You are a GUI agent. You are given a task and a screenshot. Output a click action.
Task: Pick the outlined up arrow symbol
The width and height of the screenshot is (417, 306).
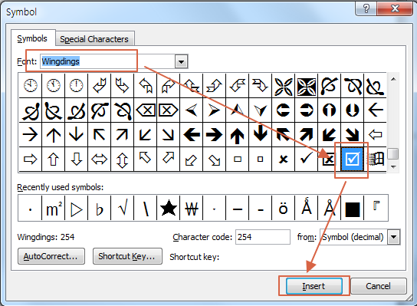53,159
